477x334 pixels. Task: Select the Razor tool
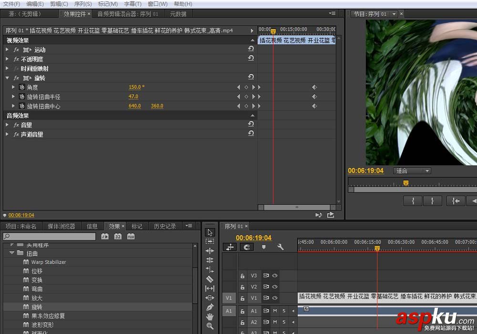coord(210,279)
